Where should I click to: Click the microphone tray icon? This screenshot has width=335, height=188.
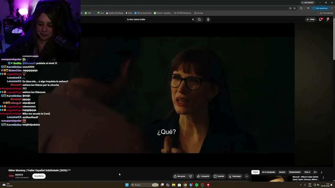pos(305,185)
